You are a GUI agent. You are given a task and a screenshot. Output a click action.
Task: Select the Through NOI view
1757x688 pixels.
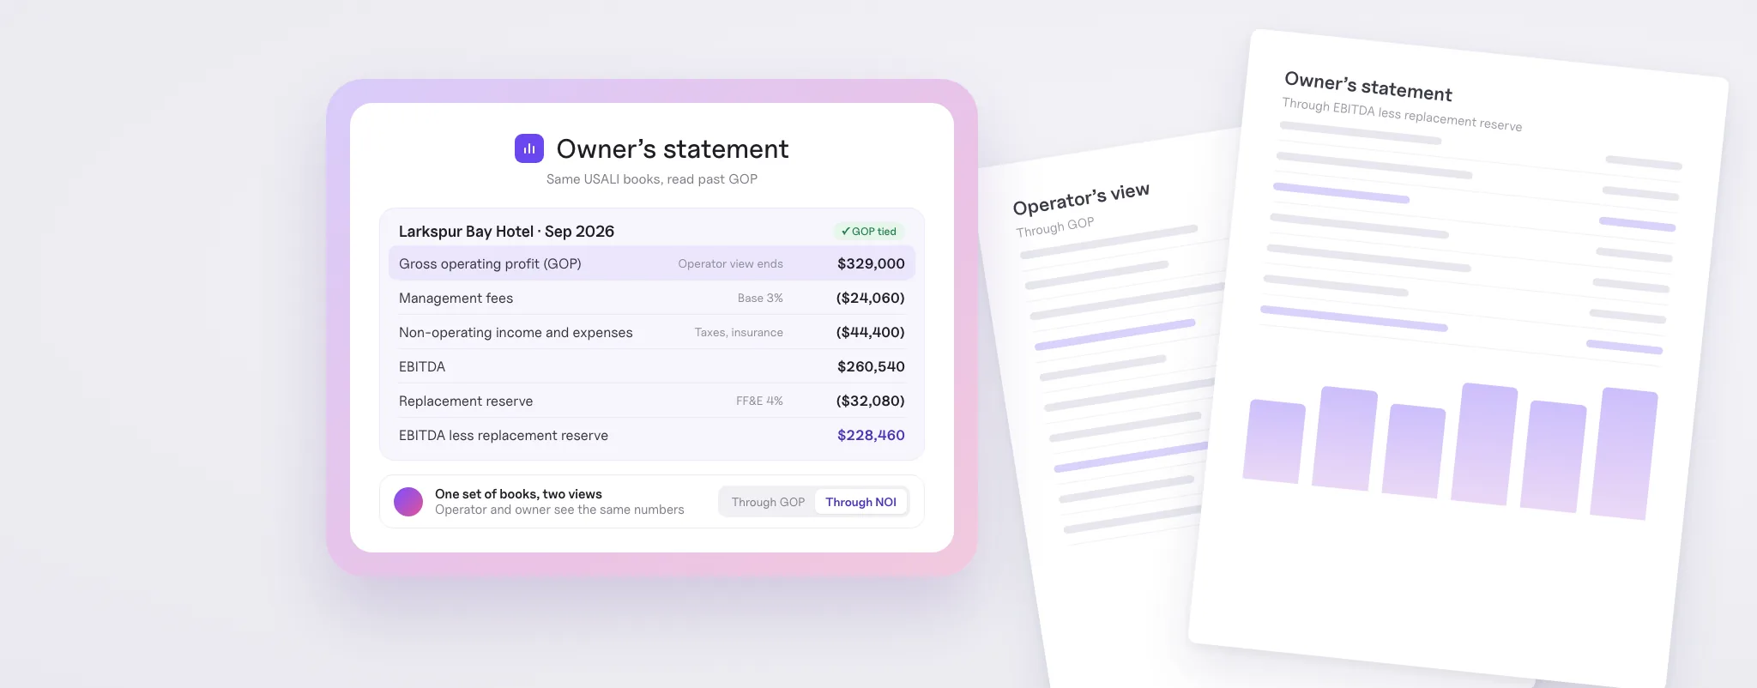(860, 502)
